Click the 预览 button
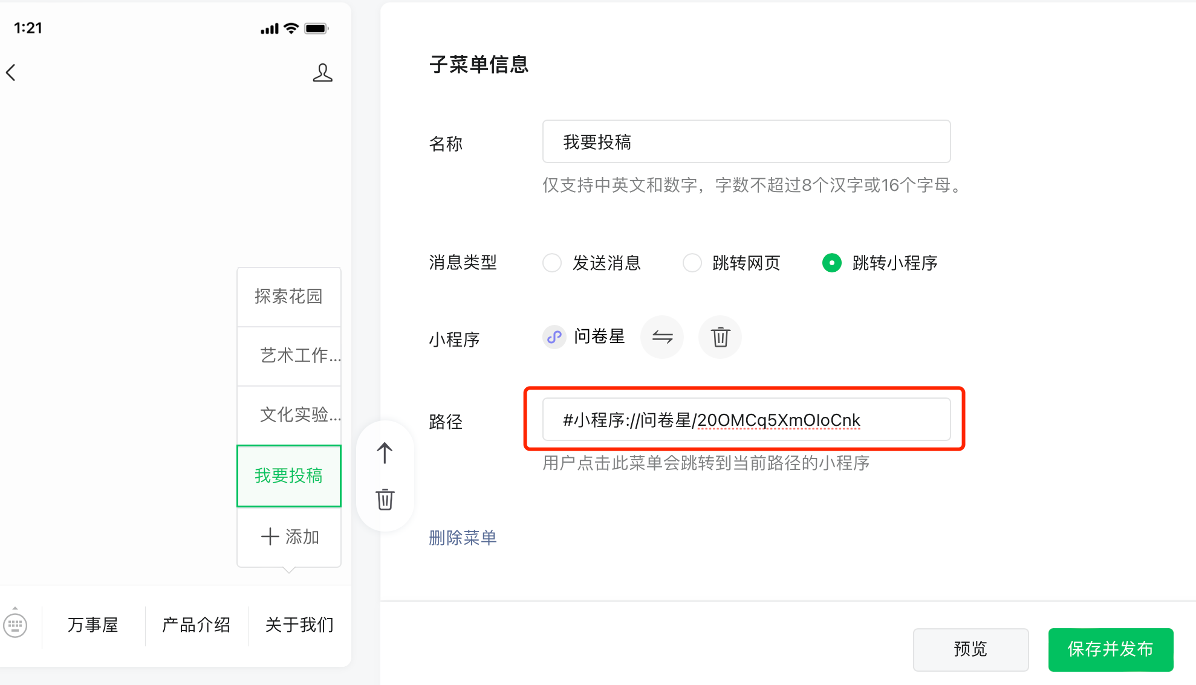 tap(970, 649)
